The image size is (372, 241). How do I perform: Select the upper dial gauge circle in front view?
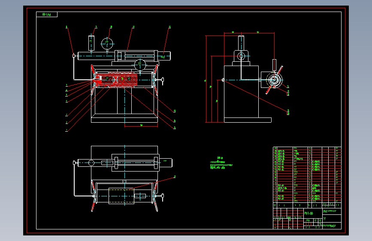pos(107,44)
